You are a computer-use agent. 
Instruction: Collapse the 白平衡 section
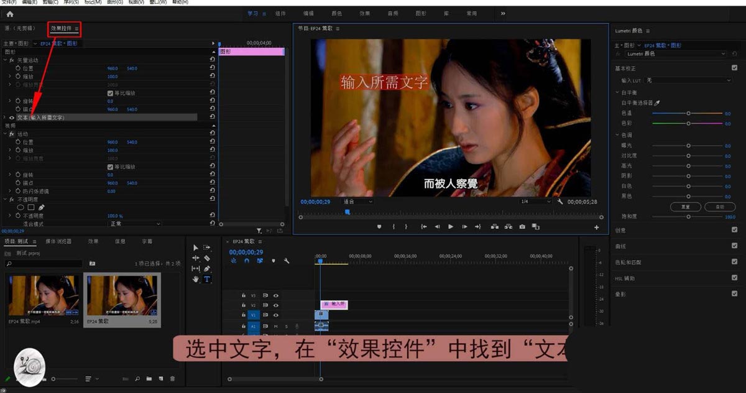(617, 93)
